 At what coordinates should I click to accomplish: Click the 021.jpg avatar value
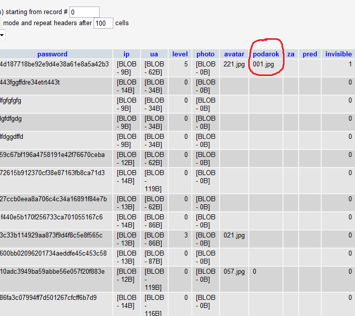point(234,235)
